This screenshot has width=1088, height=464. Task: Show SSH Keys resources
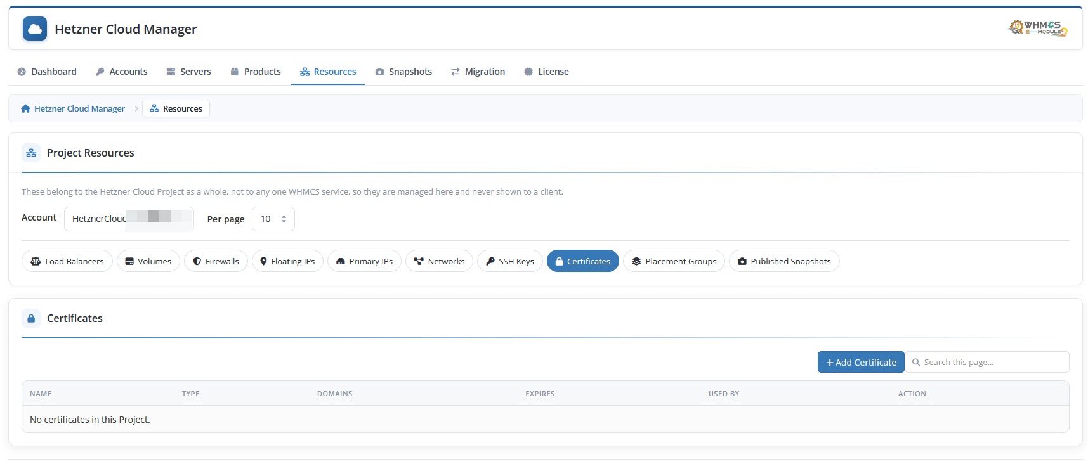(x=510, y=261)
